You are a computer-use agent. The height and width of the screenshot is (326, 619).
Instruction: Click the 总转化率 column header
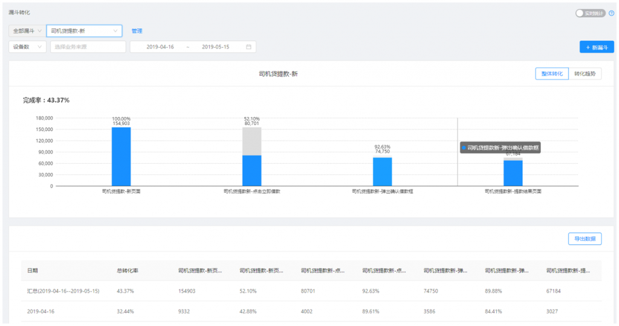click(x=128, y=271)
